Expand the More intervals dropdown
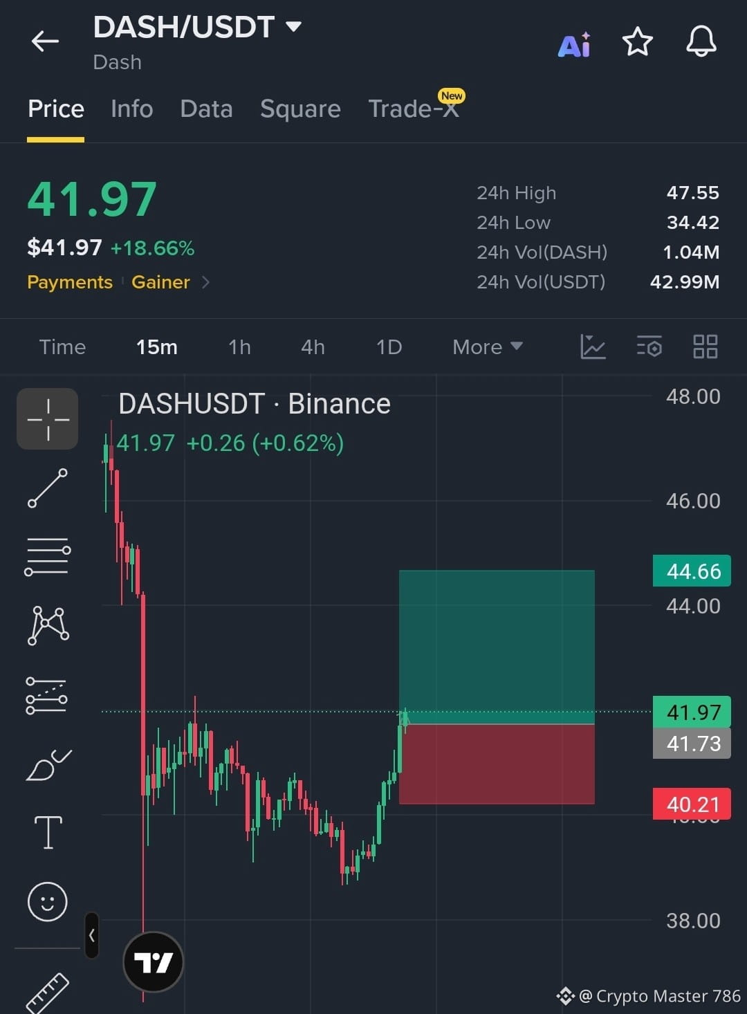 tap(488, 347)
